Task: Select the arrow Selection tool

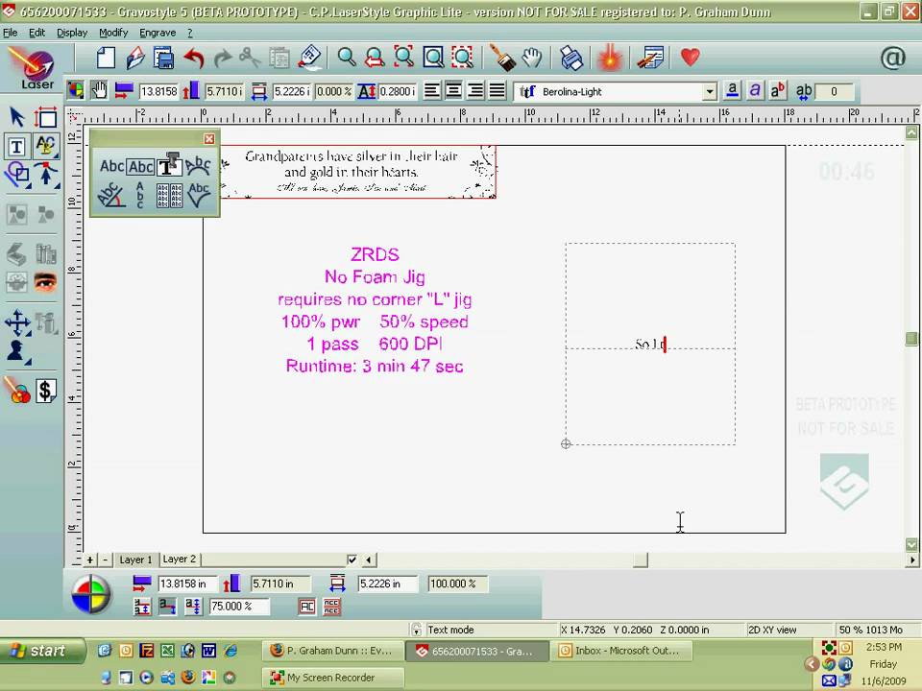Action: click(x=16, y=116)
